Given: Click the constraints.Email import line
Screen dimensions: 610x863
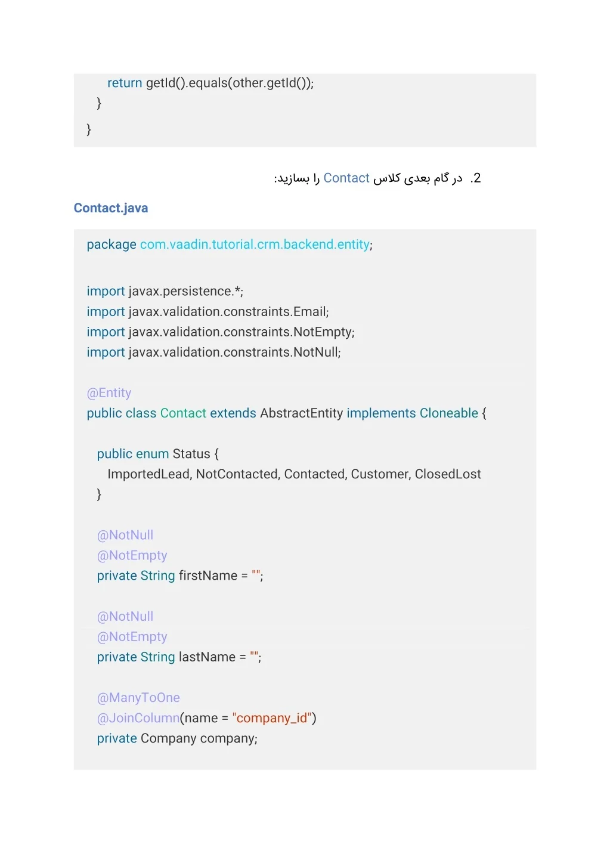Looking at the screenshot, I should [208, 311].
